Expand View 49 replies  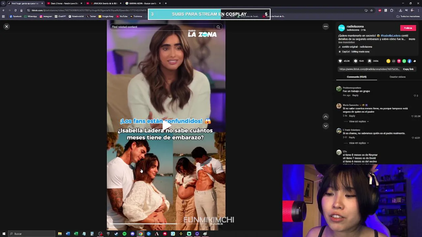[359, 143]
